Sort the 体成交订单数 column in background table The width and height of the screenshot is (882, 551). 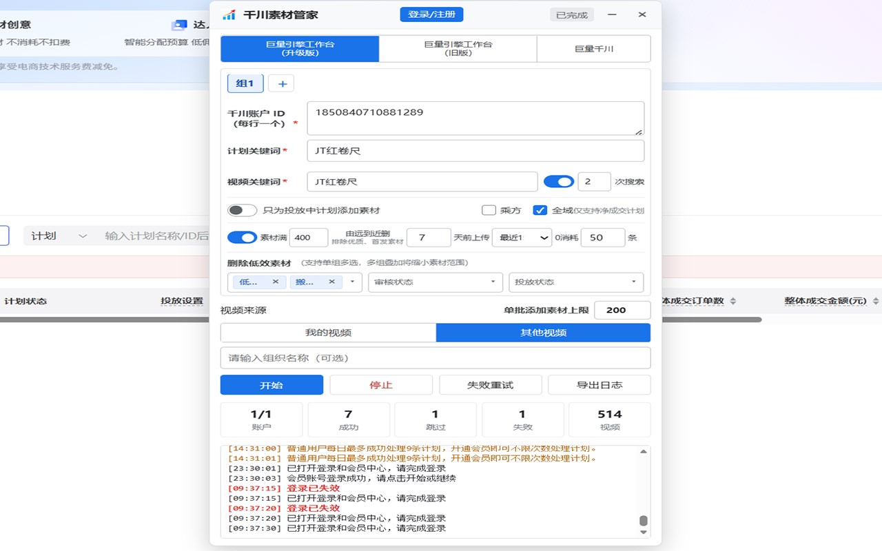[733, 301]
